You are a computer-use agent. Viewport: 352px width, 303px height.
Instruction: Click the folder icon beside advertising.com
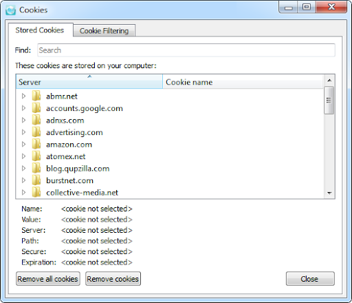[x=36, y=132]
